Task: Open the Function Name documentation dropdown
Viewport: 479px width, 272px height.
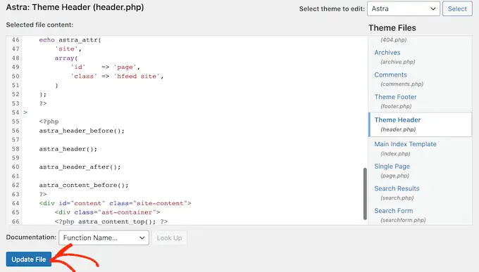Action: pos(104,238)
